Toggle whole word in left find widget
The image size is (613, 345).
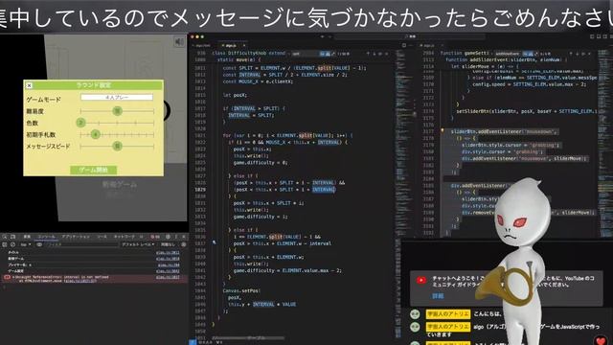[329, 54]
